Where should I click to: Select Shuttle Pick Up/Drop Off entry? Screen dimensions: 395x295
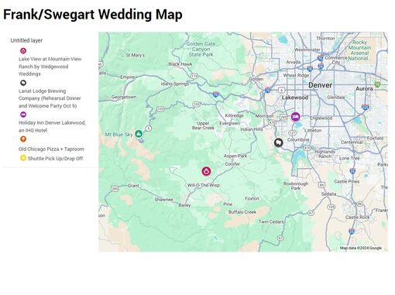point(55,159)
